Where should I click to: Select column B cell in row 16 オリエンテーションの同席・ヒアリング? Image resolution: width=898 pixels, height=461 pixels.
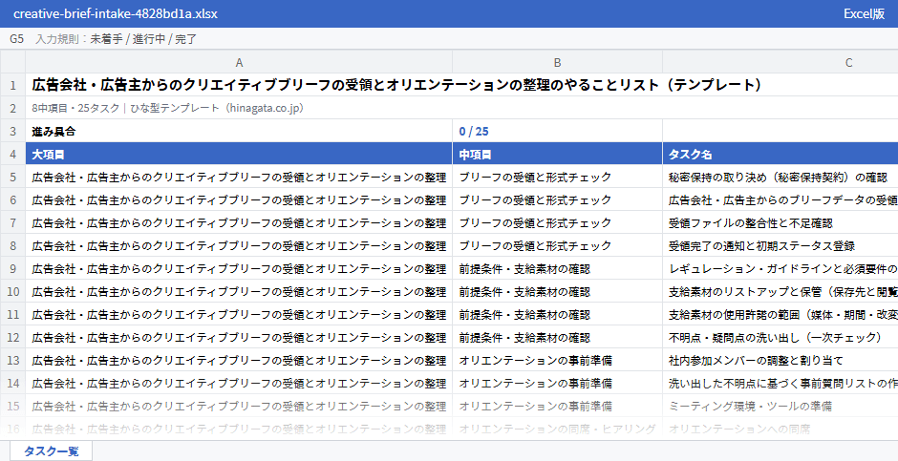557,429
